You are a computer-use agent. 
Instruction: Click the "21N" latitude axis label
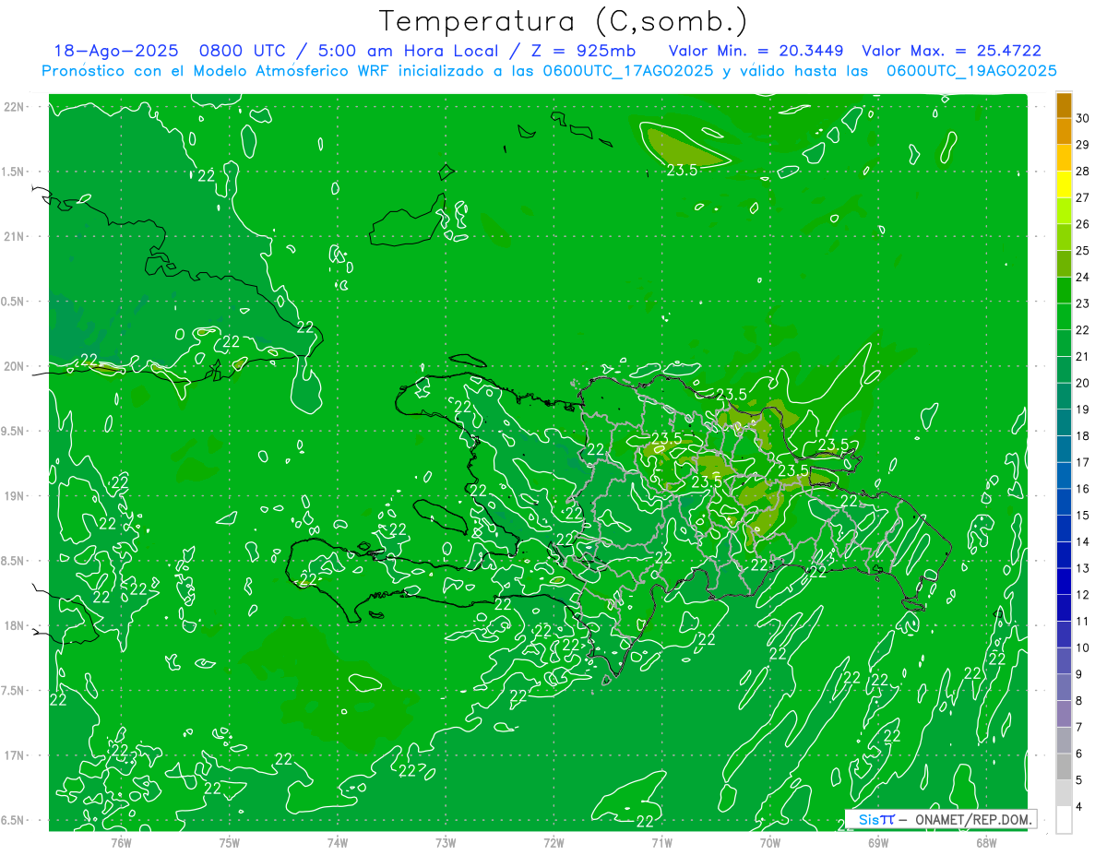[x=15, y=237]
